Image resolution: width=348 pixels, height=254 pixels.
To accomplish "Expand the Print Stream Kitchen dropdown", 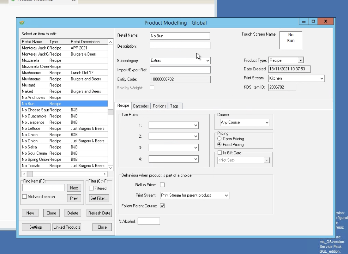I will click(322, 78).
